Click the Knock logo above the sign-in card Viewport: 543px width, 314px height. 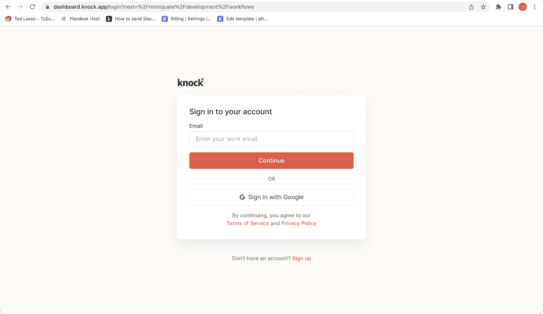190,82
